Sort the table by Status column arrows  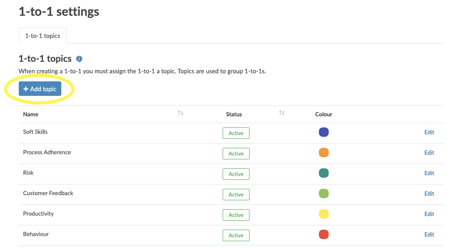click(x=282, y=113)
